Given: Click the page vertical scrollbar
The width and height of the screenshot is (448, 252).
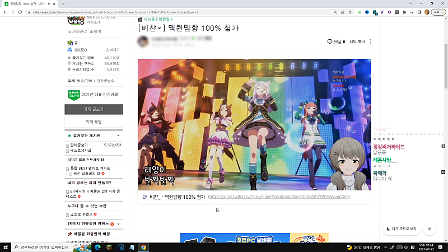Looking at the screenshot, I should click(446, 67).
